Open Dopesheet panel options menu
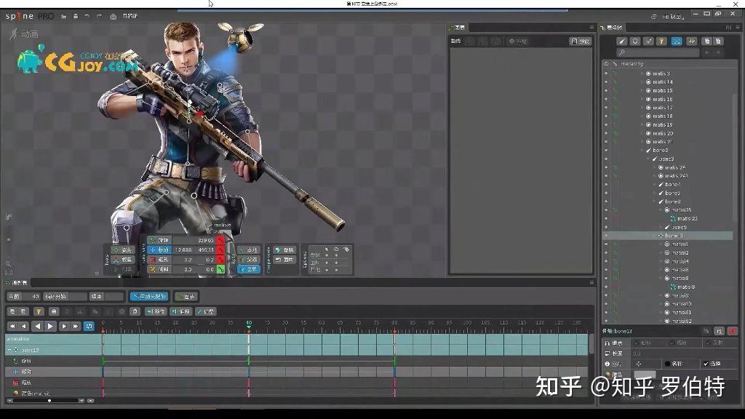Viewport: 745px width, 419px height. pos(591,283)
